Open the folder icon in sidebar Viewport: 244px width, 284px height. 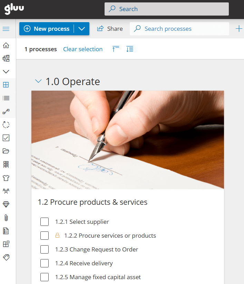[x=6, y=151]
